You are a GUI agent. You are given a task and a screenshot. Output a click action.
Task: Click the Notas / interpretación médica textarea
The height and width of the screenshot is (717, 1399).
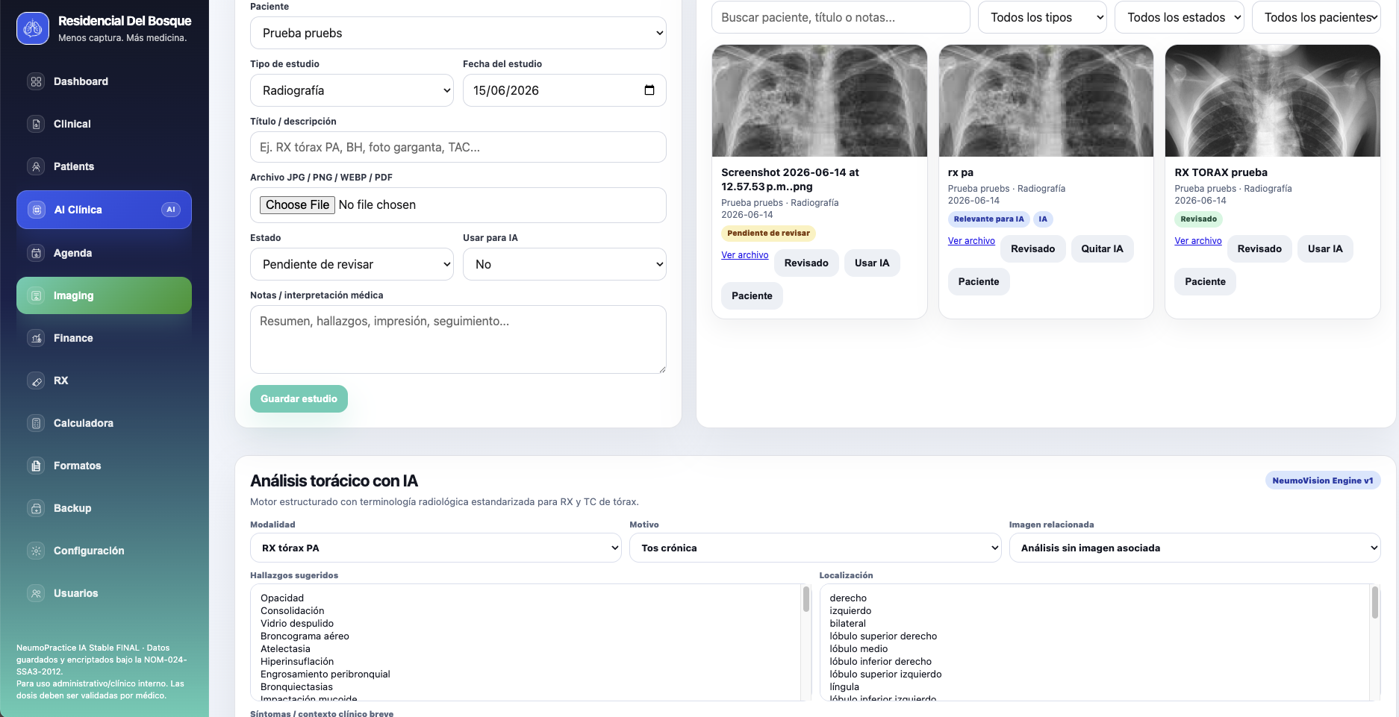(x=458, y=339)
